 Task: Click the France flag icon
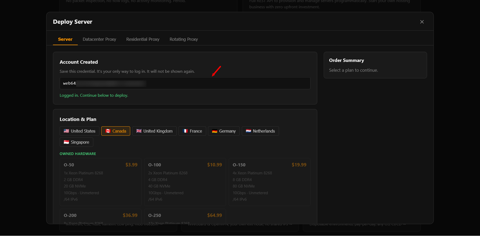coord(185,131)
